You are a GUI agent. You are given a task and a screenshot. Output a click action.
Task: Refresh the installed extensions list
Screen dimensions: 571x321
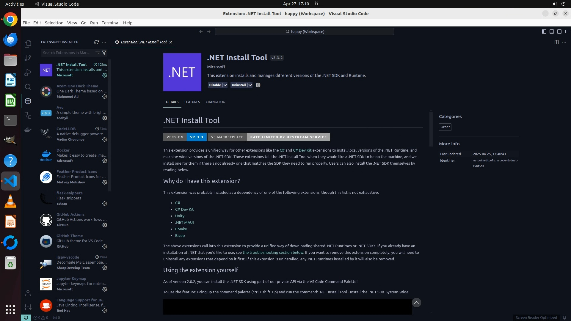[x=96, y=42]
